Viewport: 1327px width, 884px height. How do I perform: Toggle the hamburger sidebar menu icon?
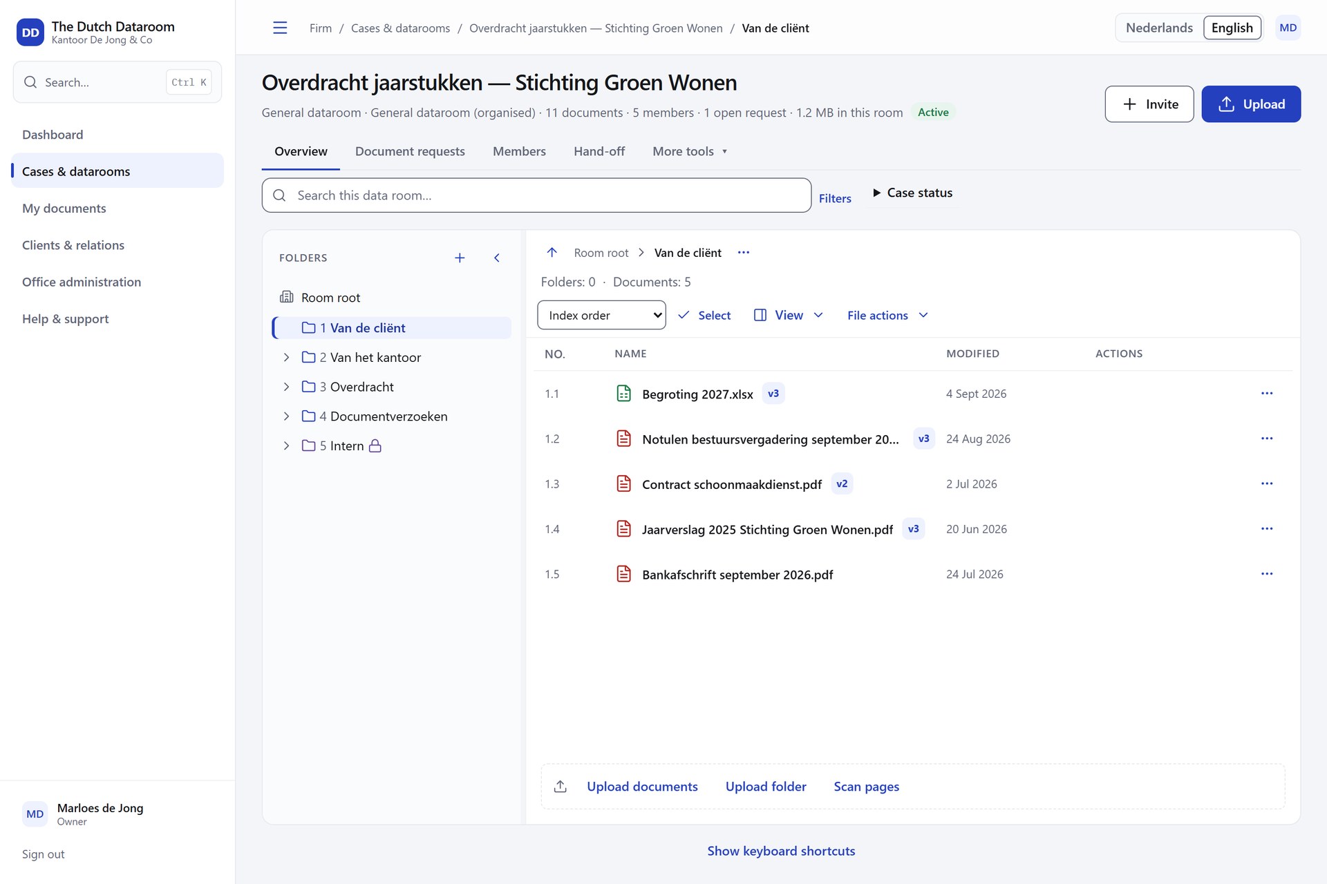pyautogui.click(x=280, y=28)
